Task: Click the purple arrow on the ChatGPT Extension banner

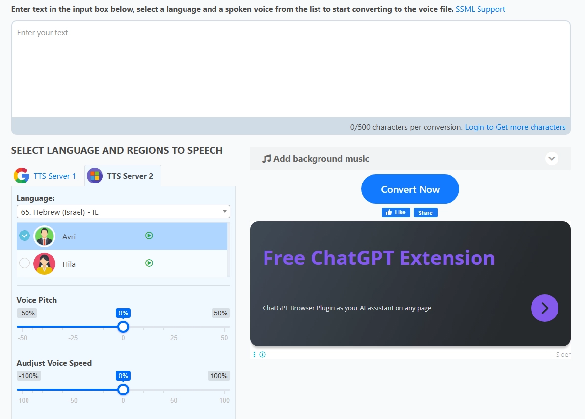Action: click(x=545, y=308)
